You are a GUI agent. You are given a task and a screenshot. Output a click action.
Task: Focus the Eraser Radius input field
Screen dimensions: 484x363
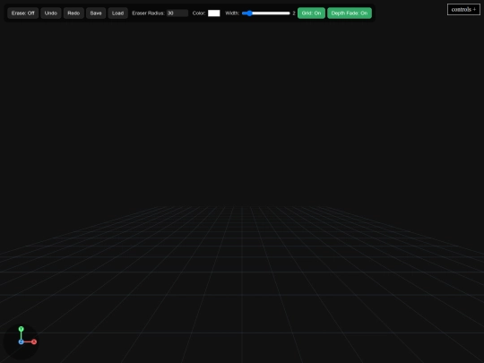pyautogui.click(x=177, y=13)
